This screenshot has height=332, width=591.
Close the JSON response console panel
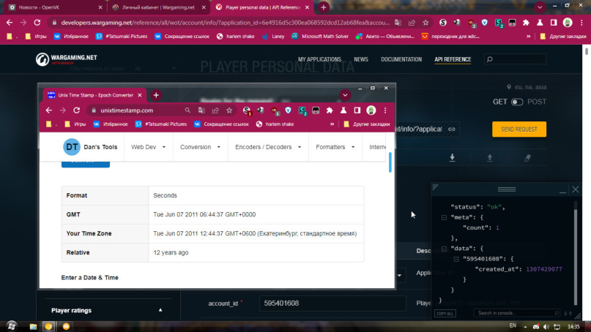tap(575, 189)
